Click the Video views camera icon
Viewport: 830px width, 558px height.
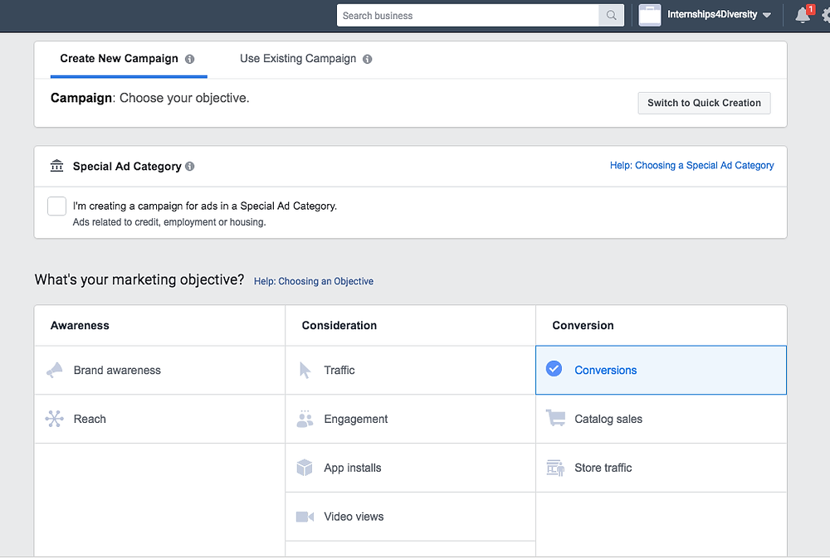coord(305,517)
